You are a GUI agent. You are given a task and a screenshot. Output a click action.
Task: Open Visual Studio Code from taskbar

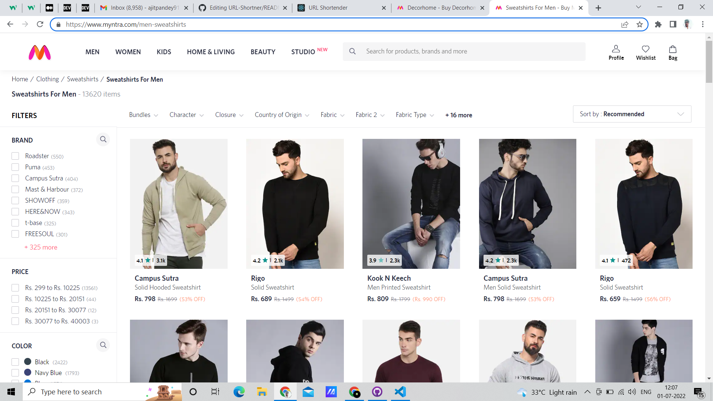400,392
